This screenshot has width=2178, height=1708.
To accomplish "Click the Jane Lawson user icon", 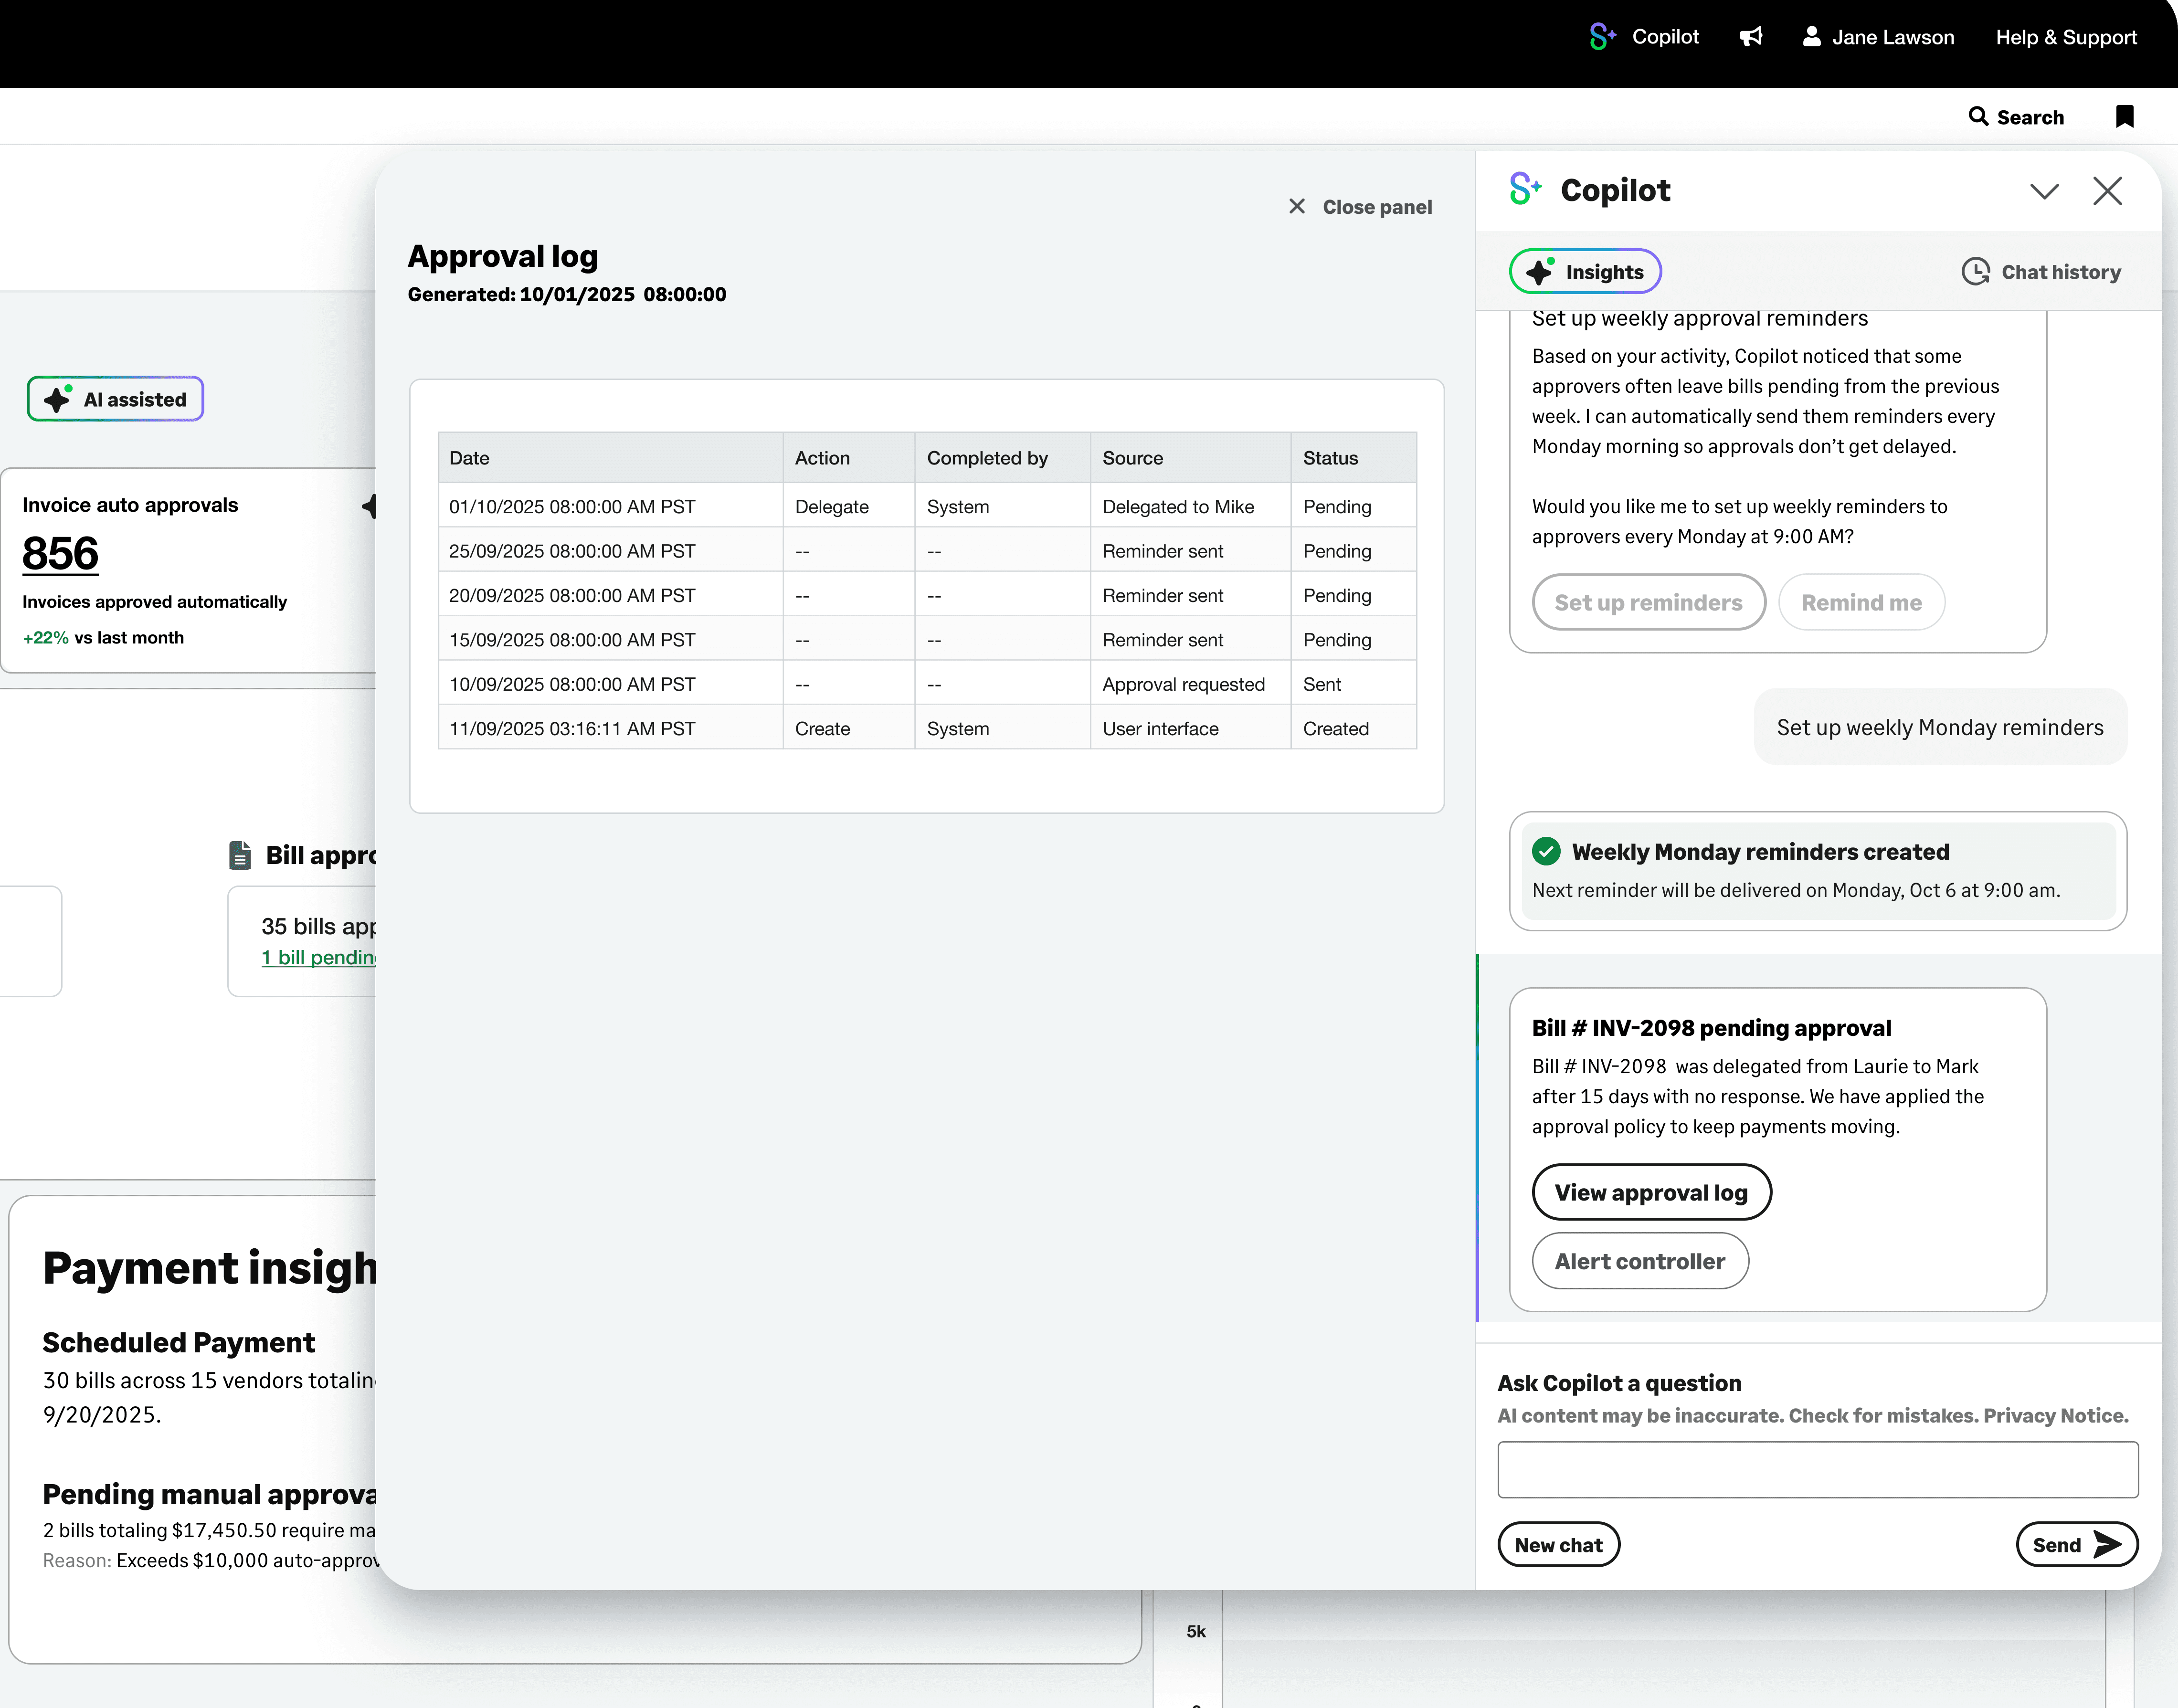I will [x=1811, y=37].
